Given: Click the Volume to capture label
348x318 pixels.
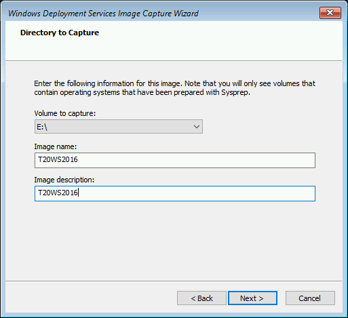Looking at the screenshot, I should 65,113.
